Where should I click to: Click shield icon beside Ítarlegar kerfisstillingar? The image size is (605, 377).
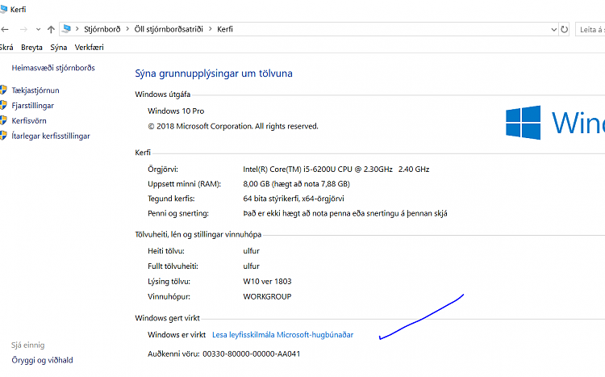coord(3,136)
